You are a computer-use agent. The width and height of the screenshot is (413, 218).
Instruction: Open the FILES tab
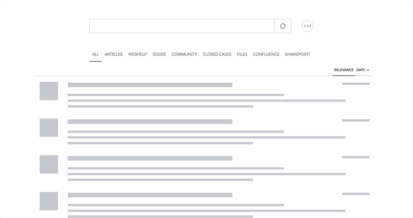point(242,54)
